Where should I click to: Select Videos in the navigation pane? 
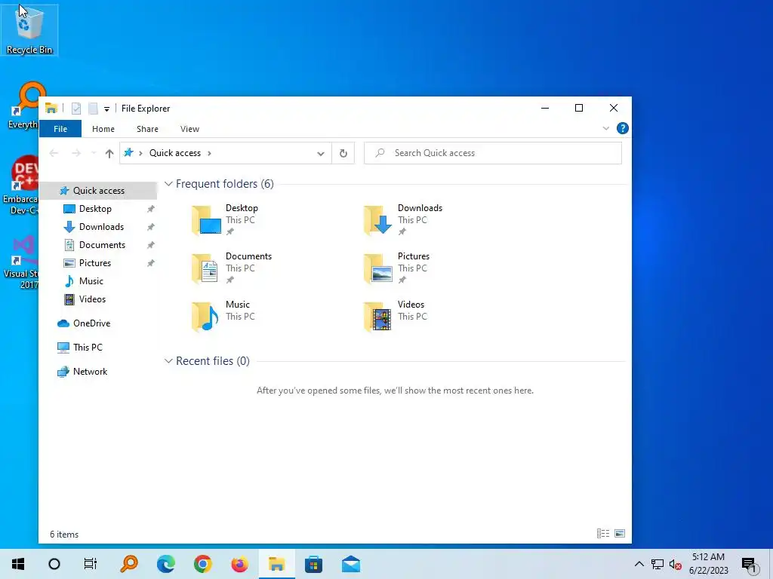(92, 299)
